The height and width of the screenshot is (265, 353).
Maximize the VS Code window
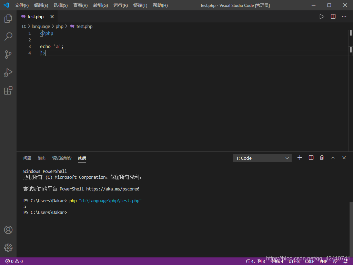329,5
